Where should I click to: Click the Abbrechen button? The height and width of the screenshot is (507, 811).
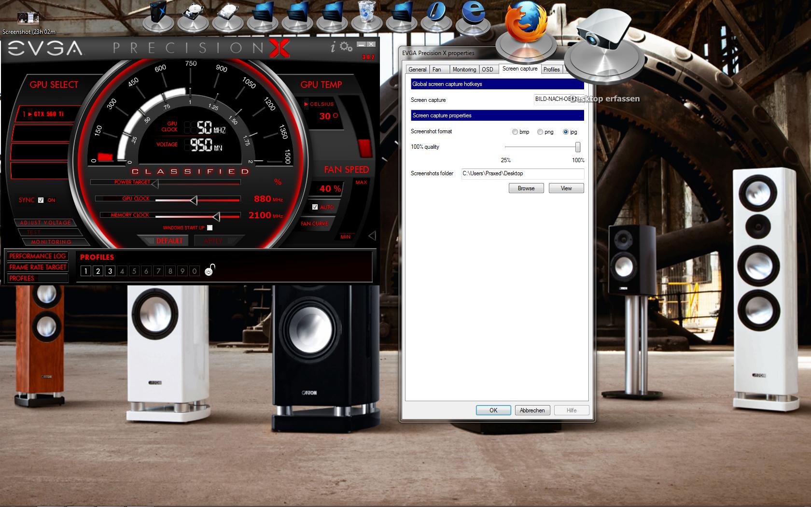[532, 410]
